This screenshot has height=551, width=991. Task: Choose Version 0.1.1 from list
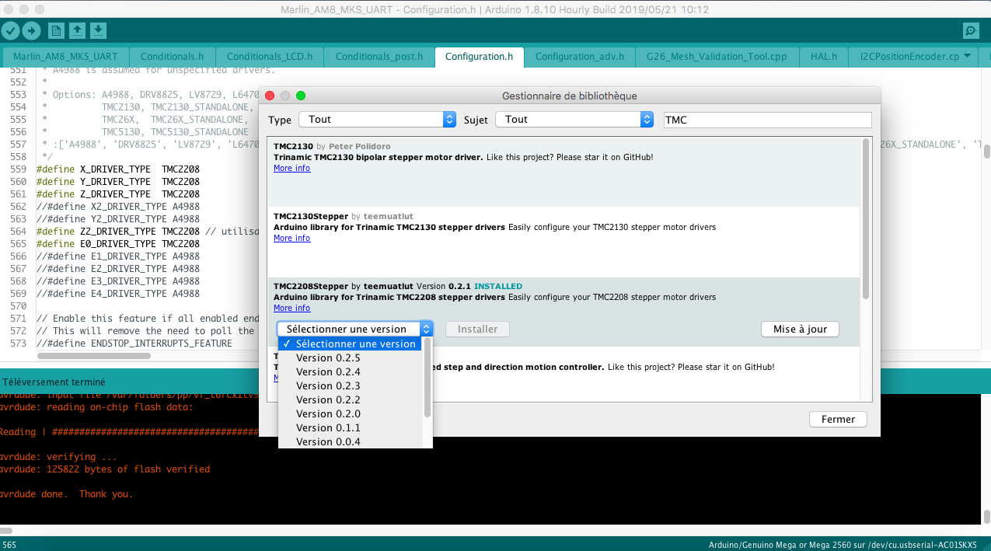click(328, 427)
